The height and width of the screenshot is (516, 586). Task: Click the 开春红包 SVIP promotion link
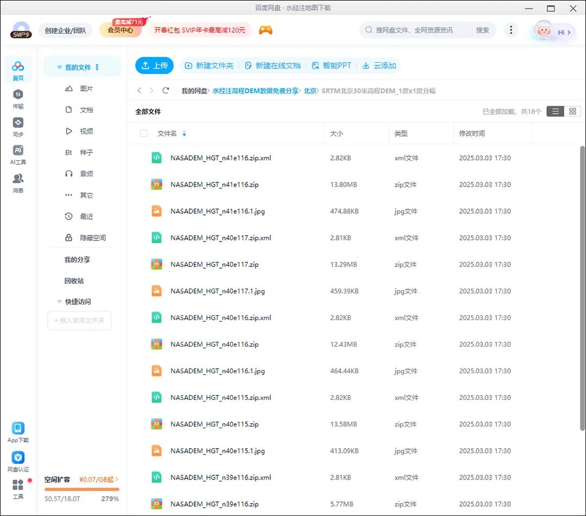tap(200, 30)
